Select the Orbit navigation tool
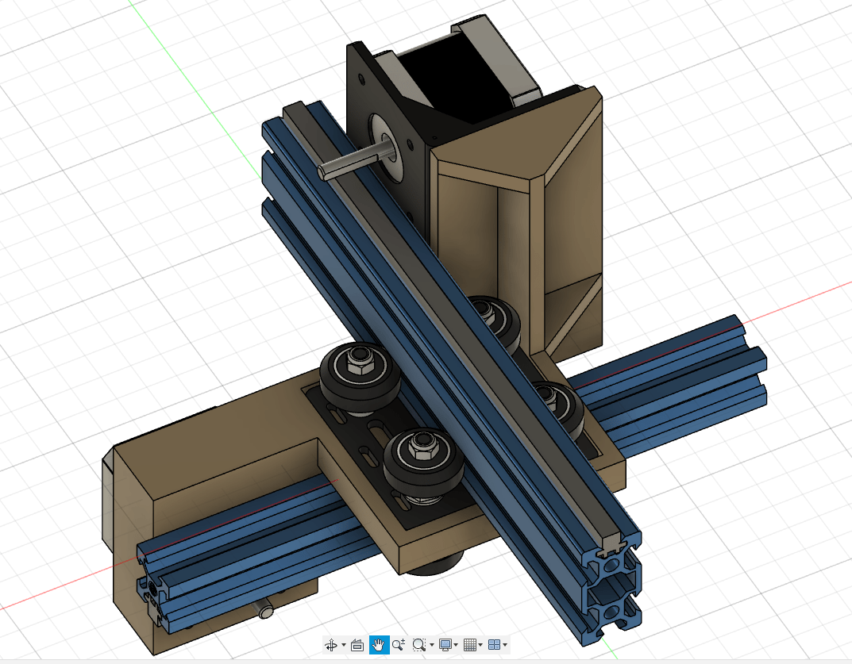Image resolution: width=852 pixels, height=664 pixels. (x=330, y=644)
